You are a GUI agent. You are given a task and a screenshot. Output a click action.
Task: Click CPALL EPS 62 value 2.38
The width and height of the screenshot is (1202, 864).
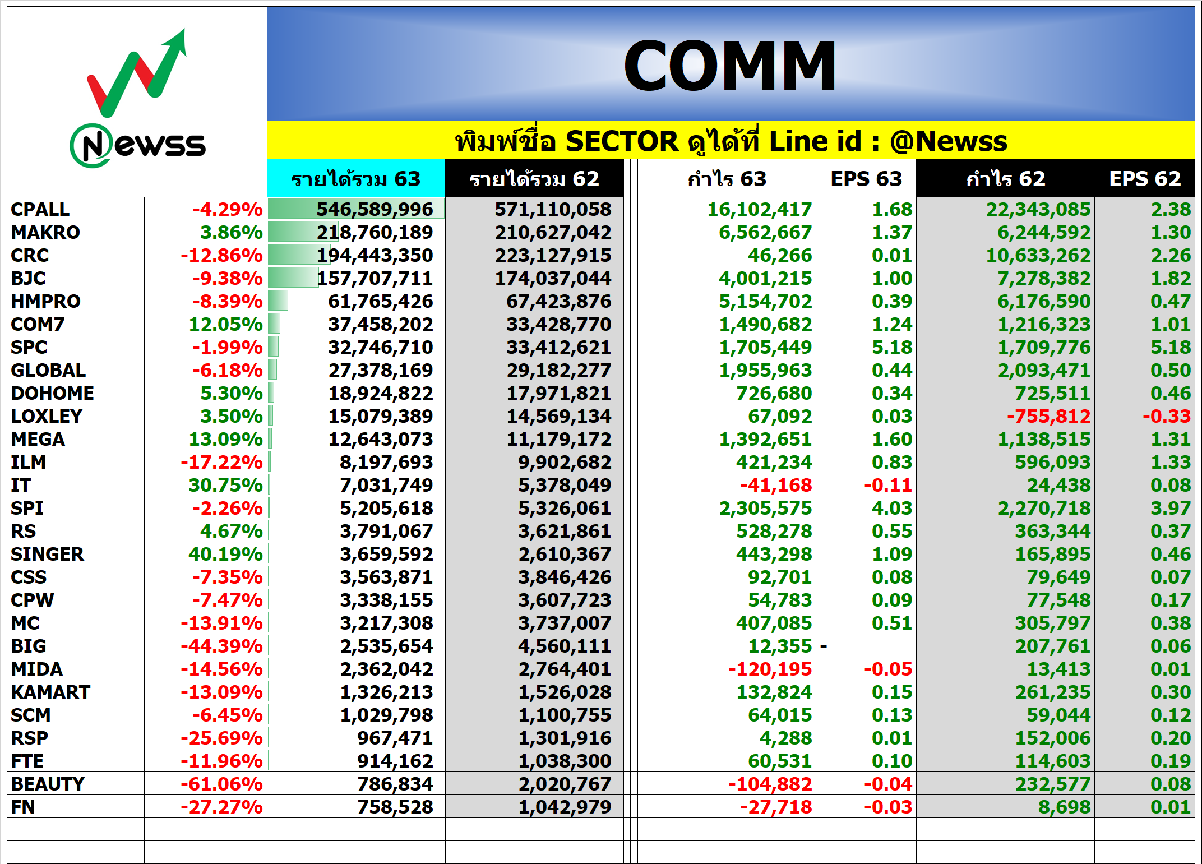click(1145, 209)
